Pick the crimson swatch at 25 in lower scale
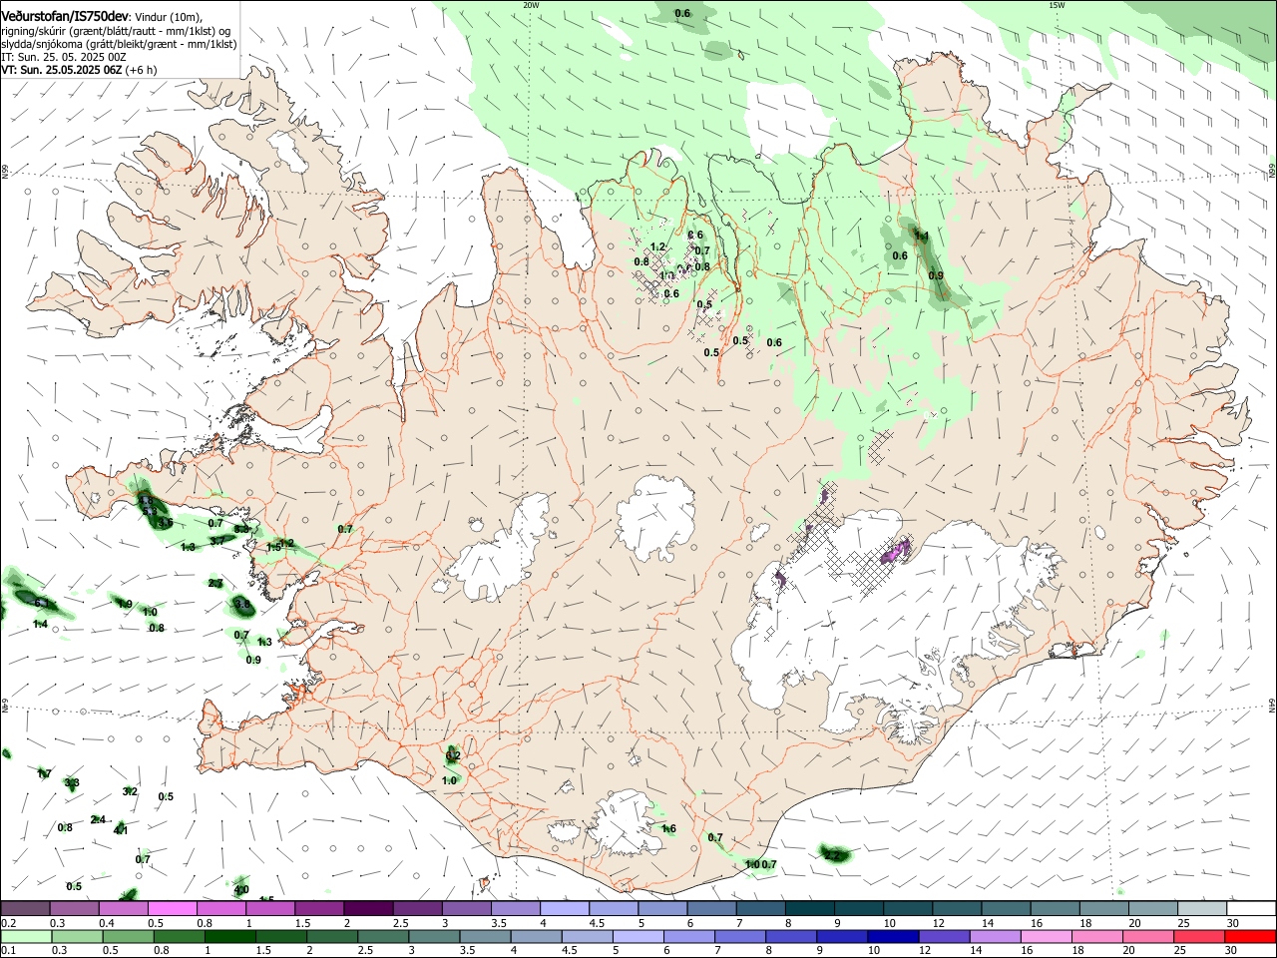 [x=1199, y=936]
